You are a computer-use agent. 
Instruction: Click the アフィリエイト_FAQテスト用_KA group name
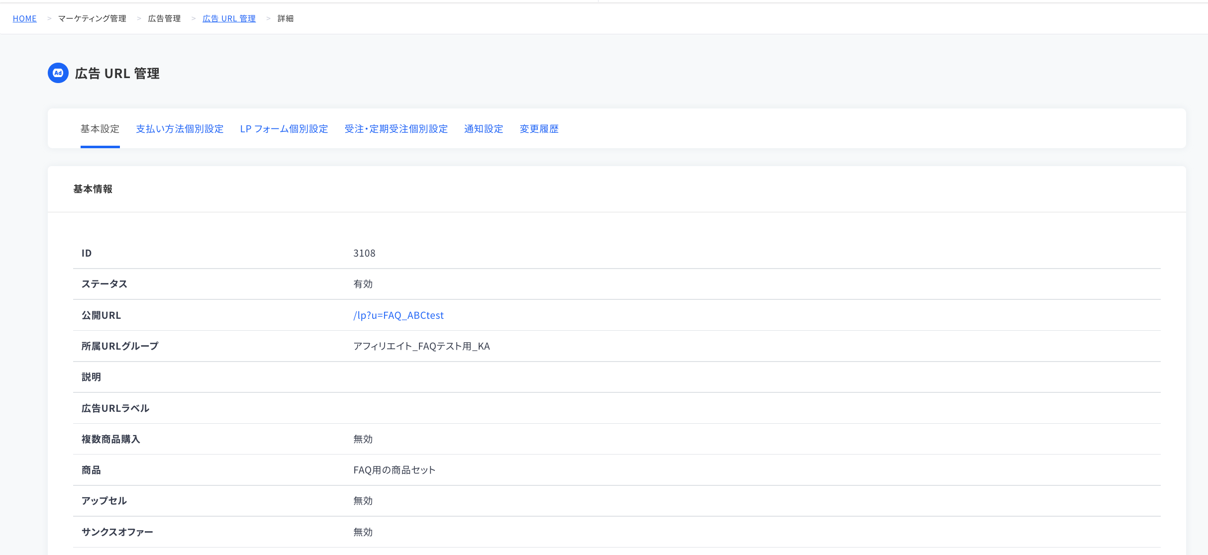point(422,346)
